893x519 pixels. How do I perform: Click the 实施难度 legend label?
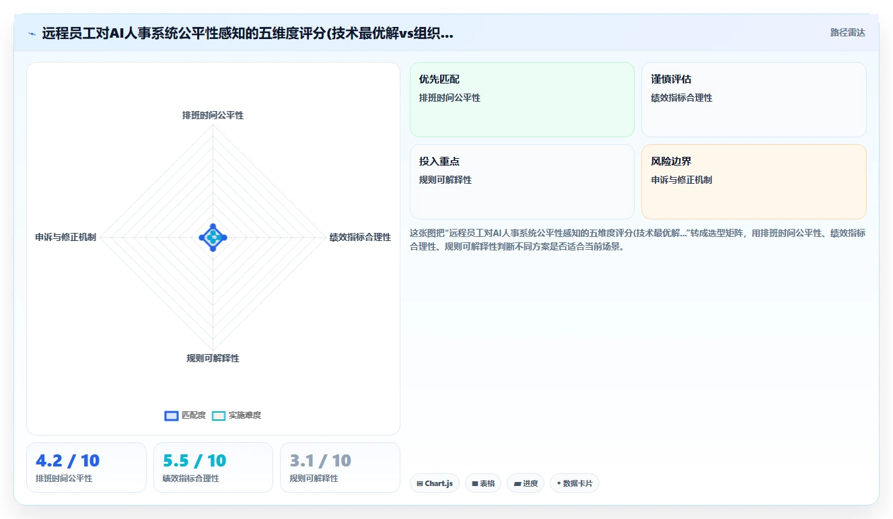click(x=245, y=415)
